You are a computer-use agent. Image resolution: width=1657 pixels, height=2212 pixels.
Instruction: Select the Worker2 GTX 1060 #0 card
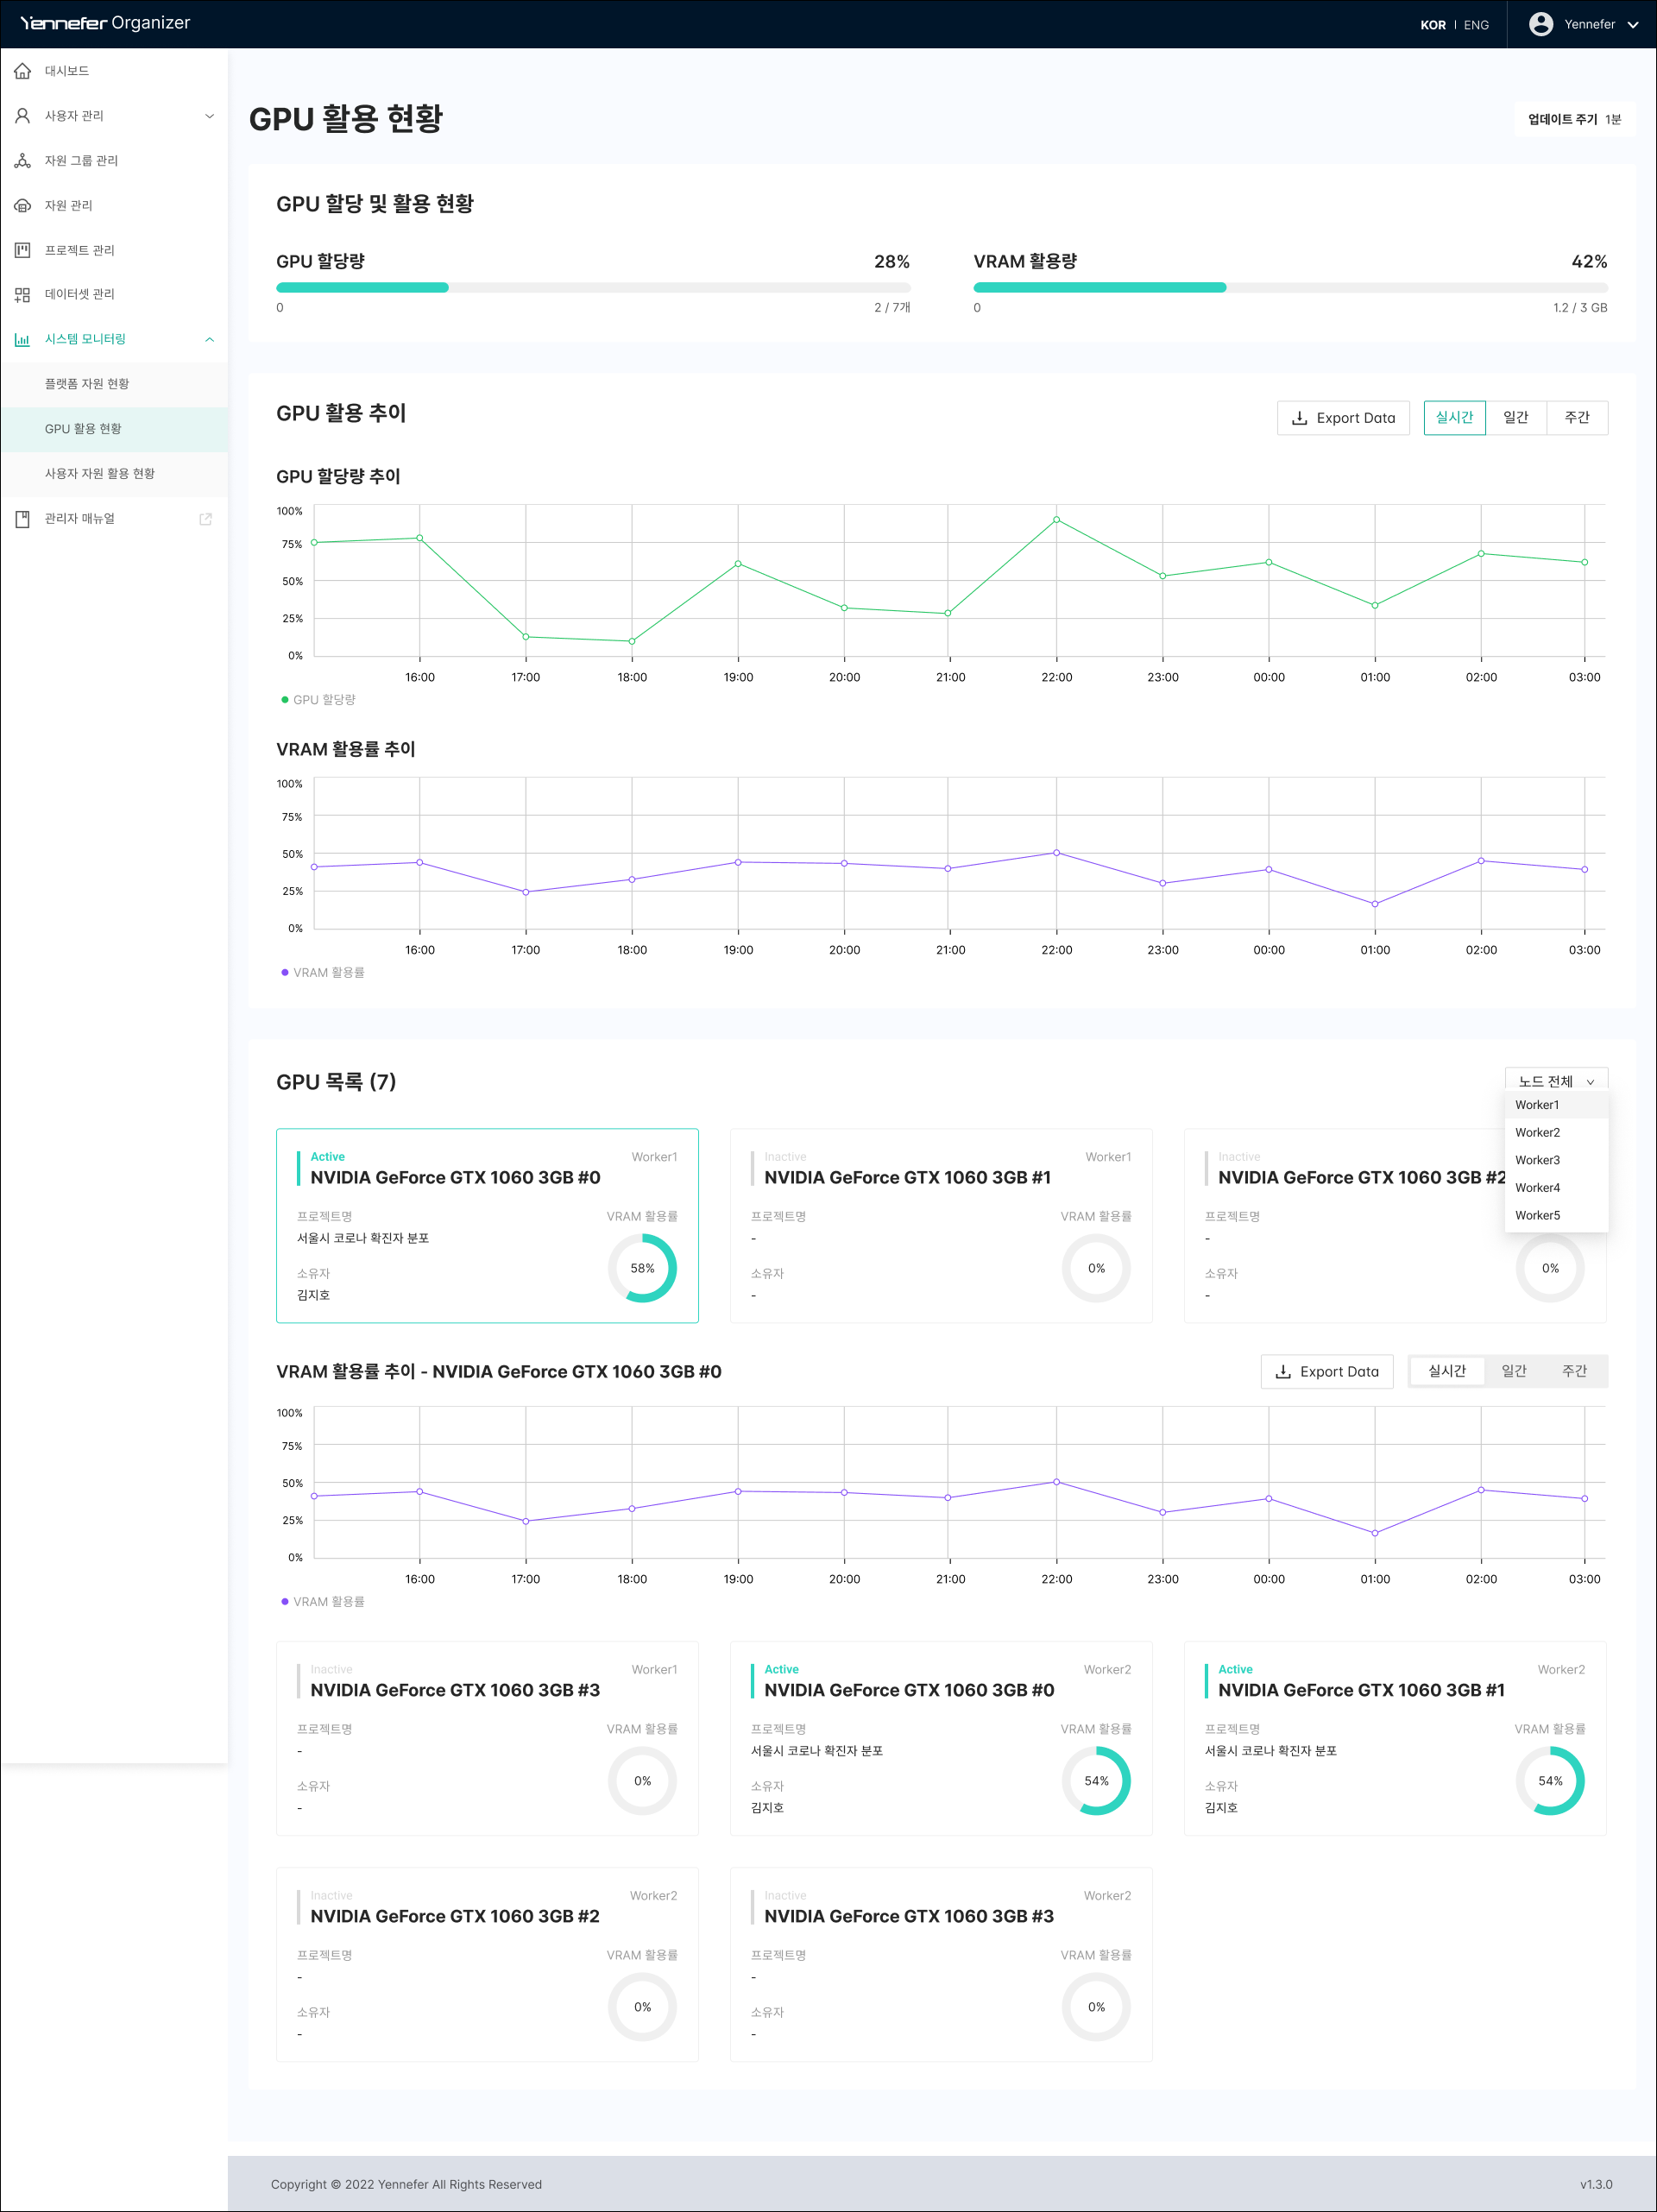[x=940, y=1737]
